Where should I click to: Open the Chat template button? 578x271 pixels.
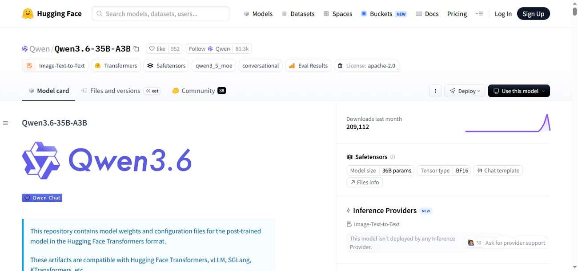[498, 171]
